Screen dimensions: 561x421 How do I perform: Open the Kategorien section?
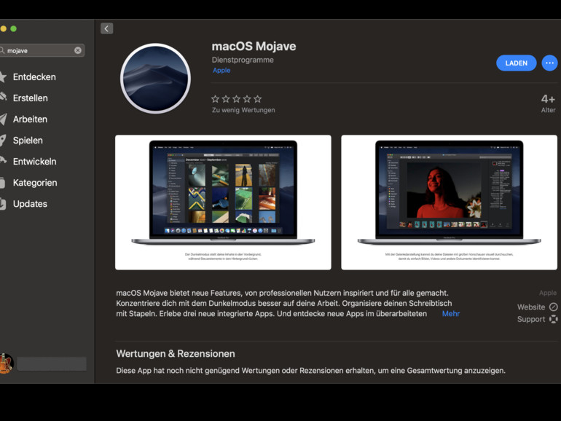(35, 182)
